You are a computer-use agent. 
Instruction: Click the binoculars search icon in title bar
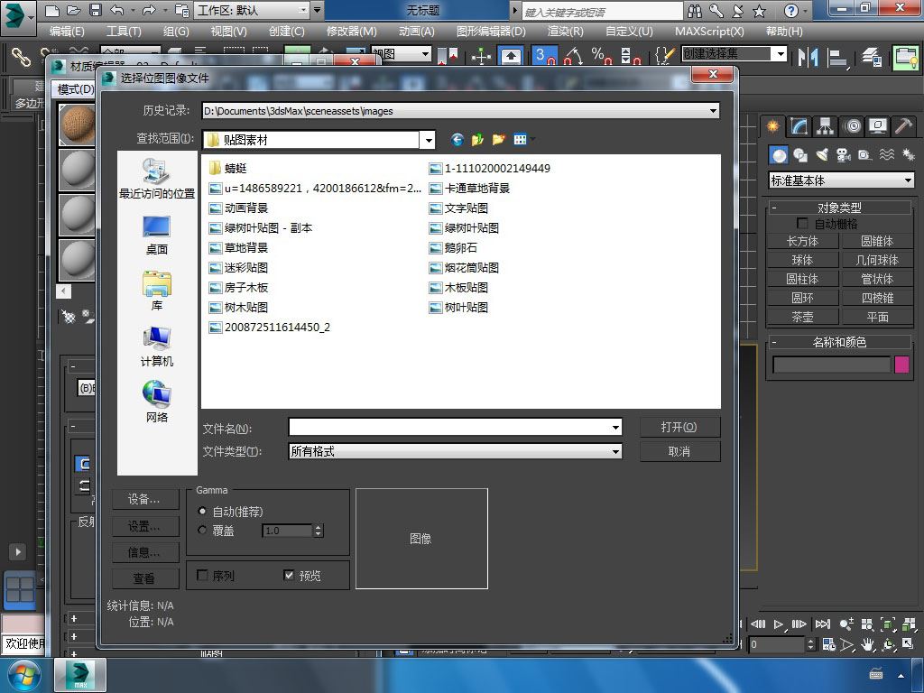[696, 11]
